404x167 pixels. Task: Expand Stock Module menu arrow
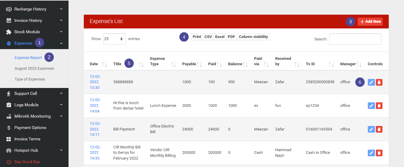click(61, 32)
